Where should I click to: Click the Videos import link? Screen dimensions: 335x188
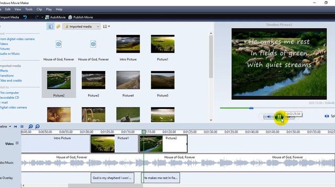4,44
